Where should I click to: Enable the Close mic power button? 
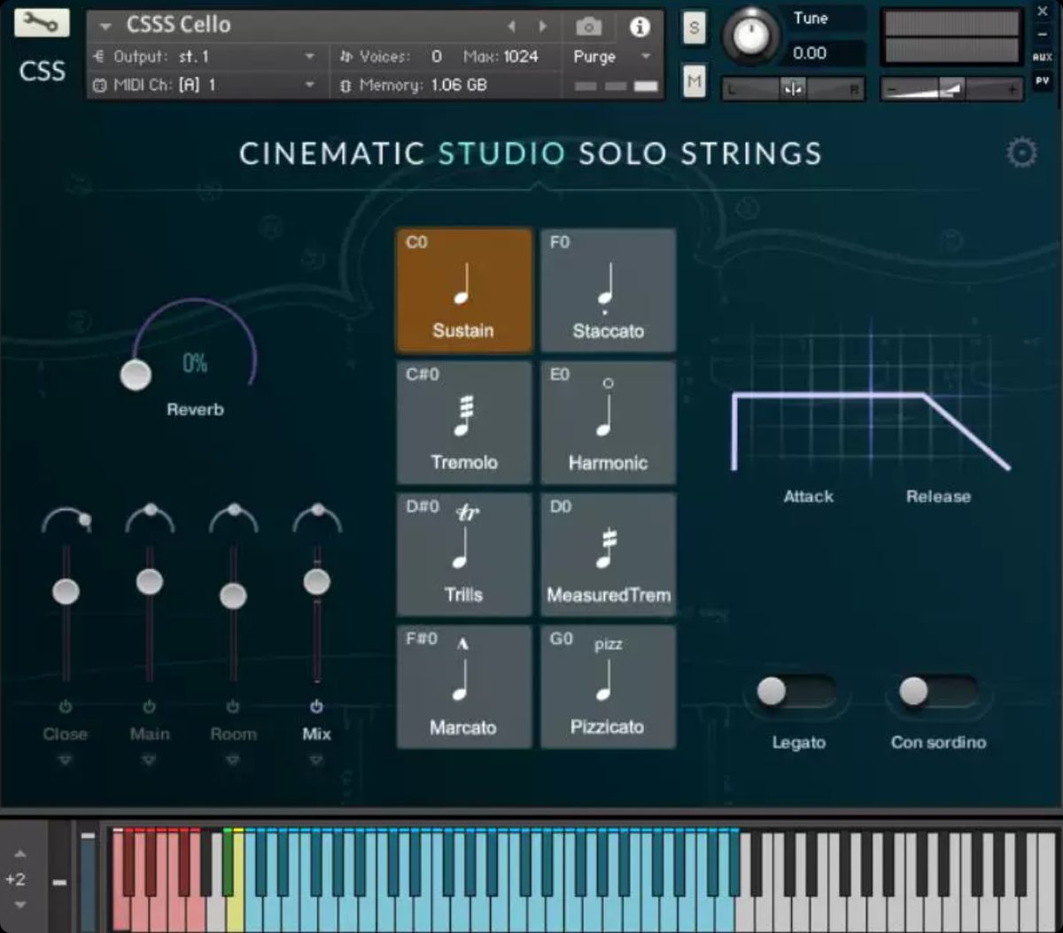(x=65, y=706)
